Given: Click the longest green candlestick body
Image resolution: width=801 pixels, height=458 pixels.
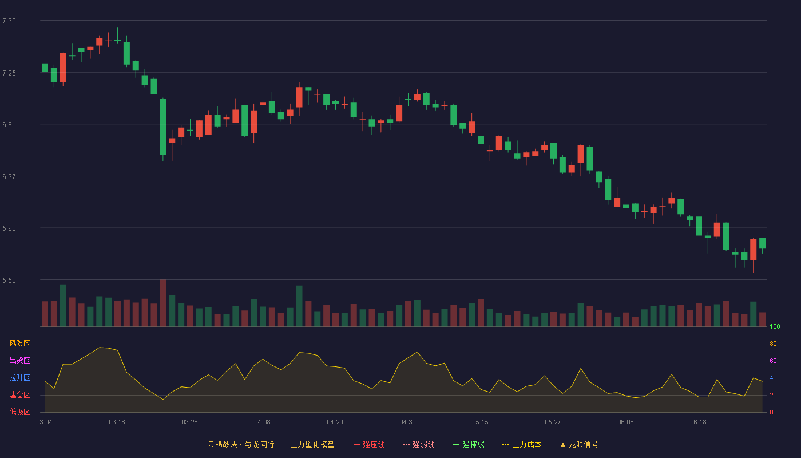Looking at the screenshot, I should 162,127.
